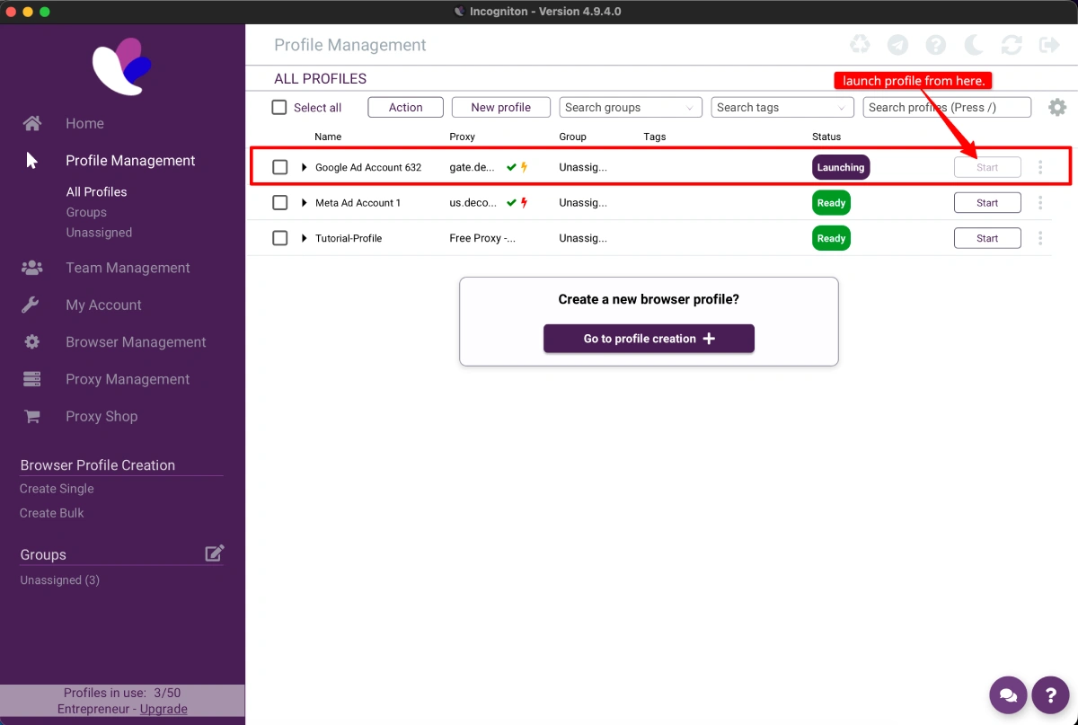Image resolution: width=1078 pixels, height=725 pixels.
Task: Click the refresh sync arrows icon
Action: click(1012, 45)
